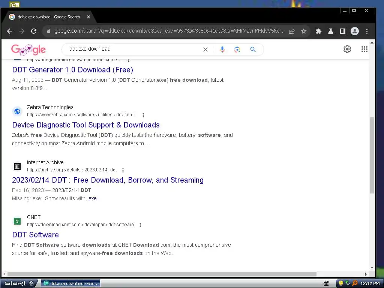The width and height of the screenshot is (384, 288).
Task: Select the ddt.exe download Google Search tab
Action: click(x=49, y=17)
